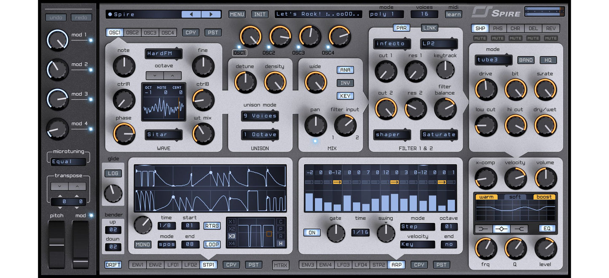
Task: Switch to the OSC2 tab
Action: coord(132,32)
